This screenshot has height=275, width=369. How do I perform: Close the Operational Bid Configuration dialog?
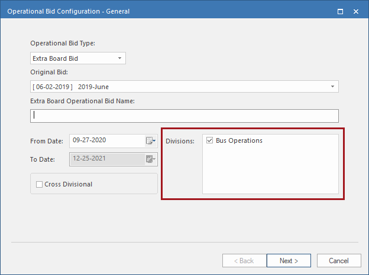click(x=356, y=11)
